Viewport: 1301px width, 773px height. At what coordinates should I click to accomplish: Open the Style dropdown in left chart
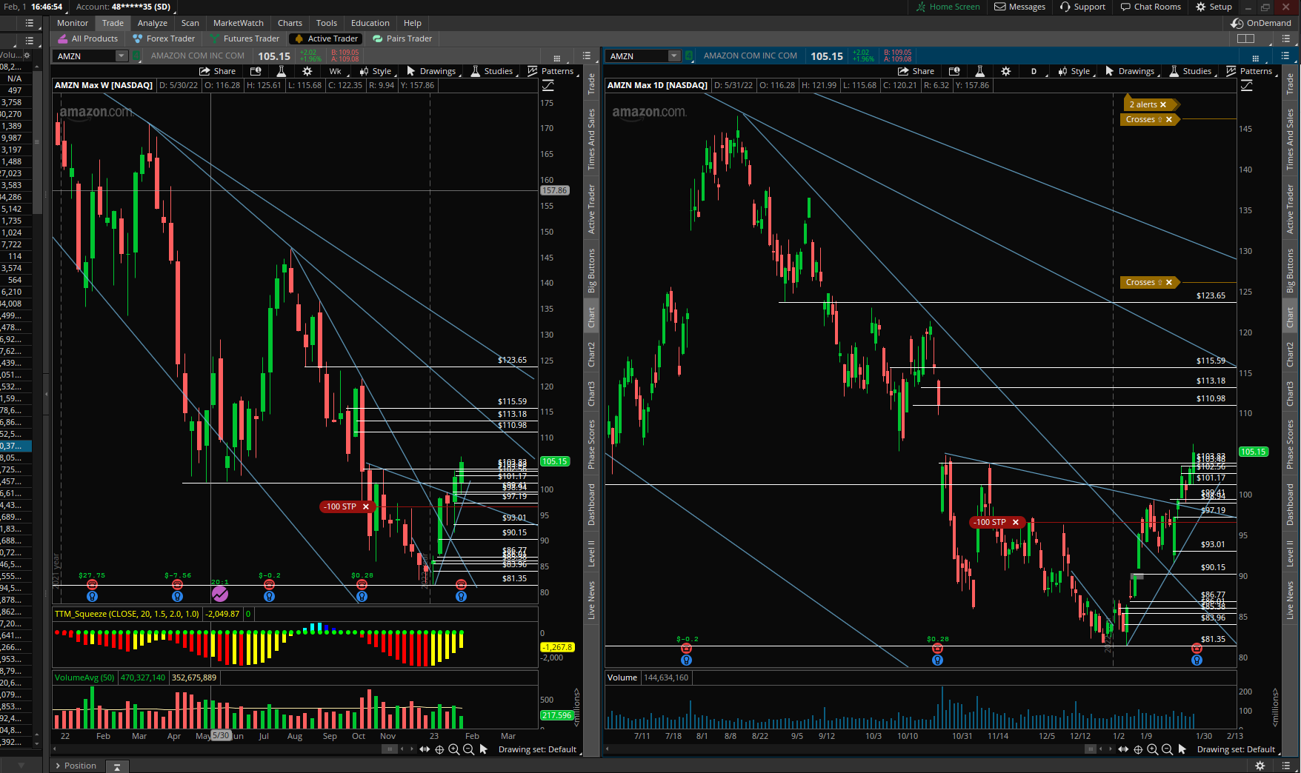tap(377, 71)
